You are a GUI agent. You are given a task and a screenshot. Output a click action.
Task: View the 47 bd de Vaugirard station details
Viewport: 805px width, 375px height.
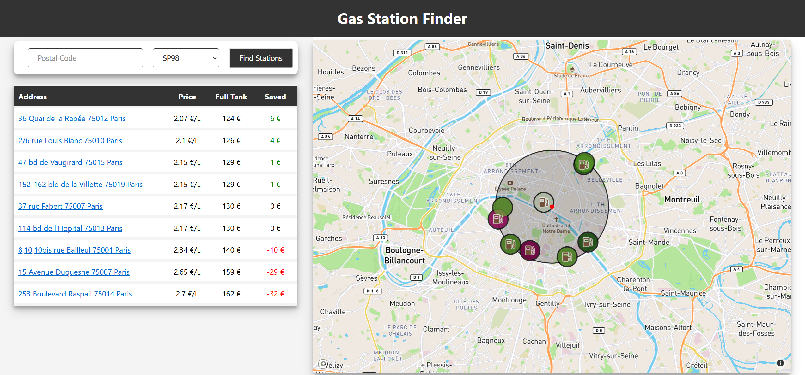point(70,162)
